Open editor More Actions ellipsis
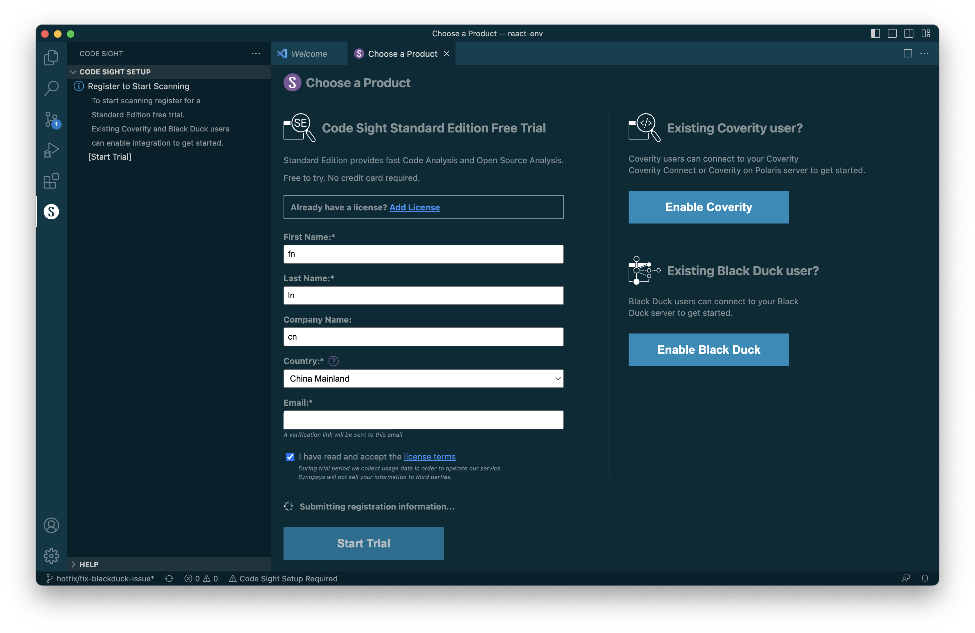 (924, 53)
